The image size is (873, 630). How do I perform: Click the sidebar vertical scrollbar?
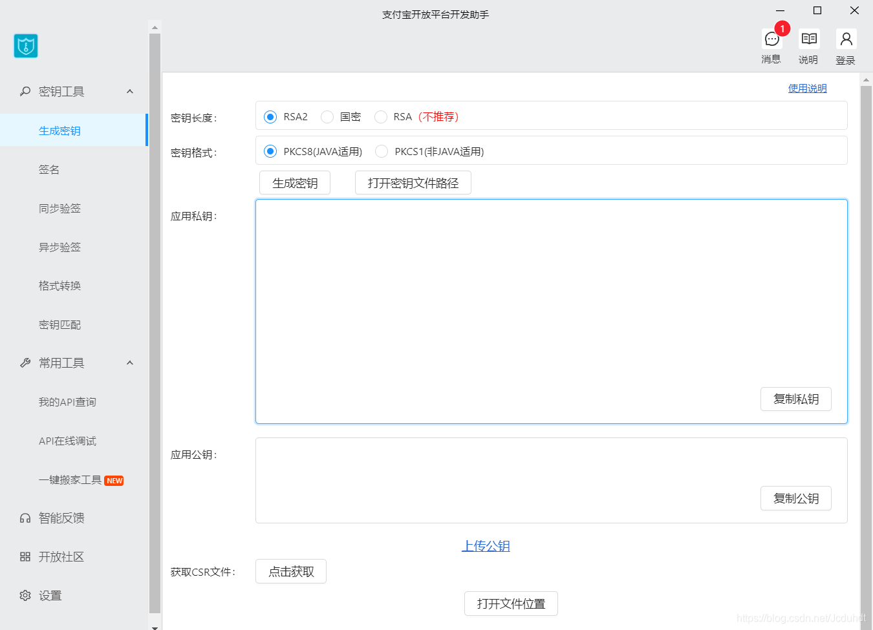point(155,323)
